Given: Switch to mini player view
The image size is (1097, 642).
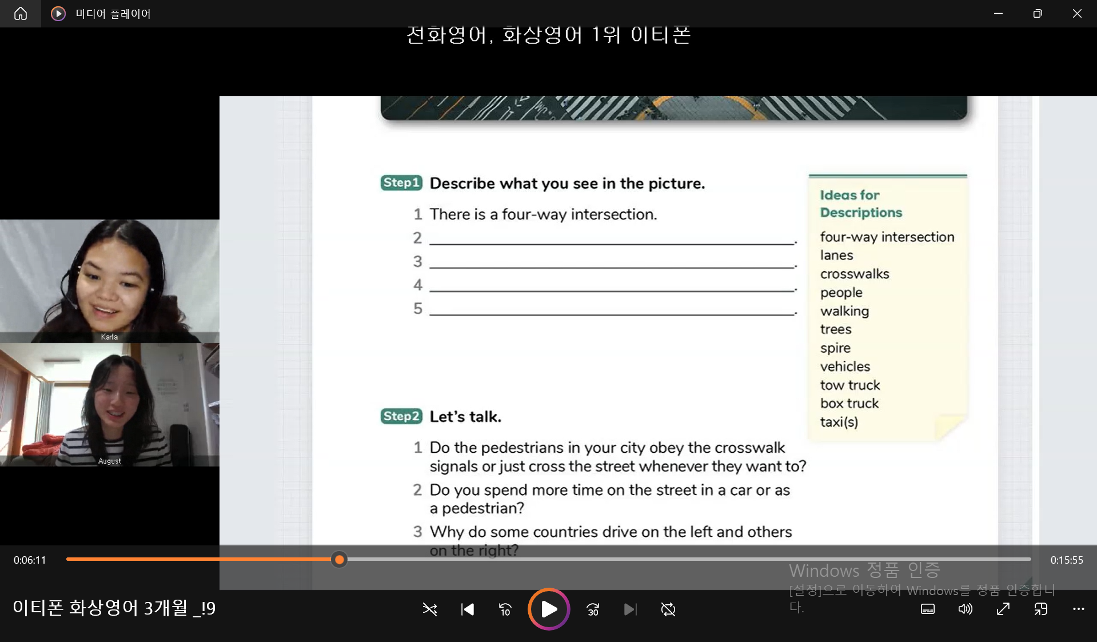Looking at the screenshot, I should (x=1040, y=609).
